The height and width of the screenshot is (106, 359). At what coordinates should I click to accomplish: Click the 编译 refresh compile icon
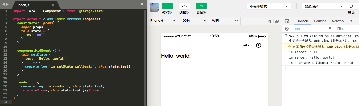351,6
